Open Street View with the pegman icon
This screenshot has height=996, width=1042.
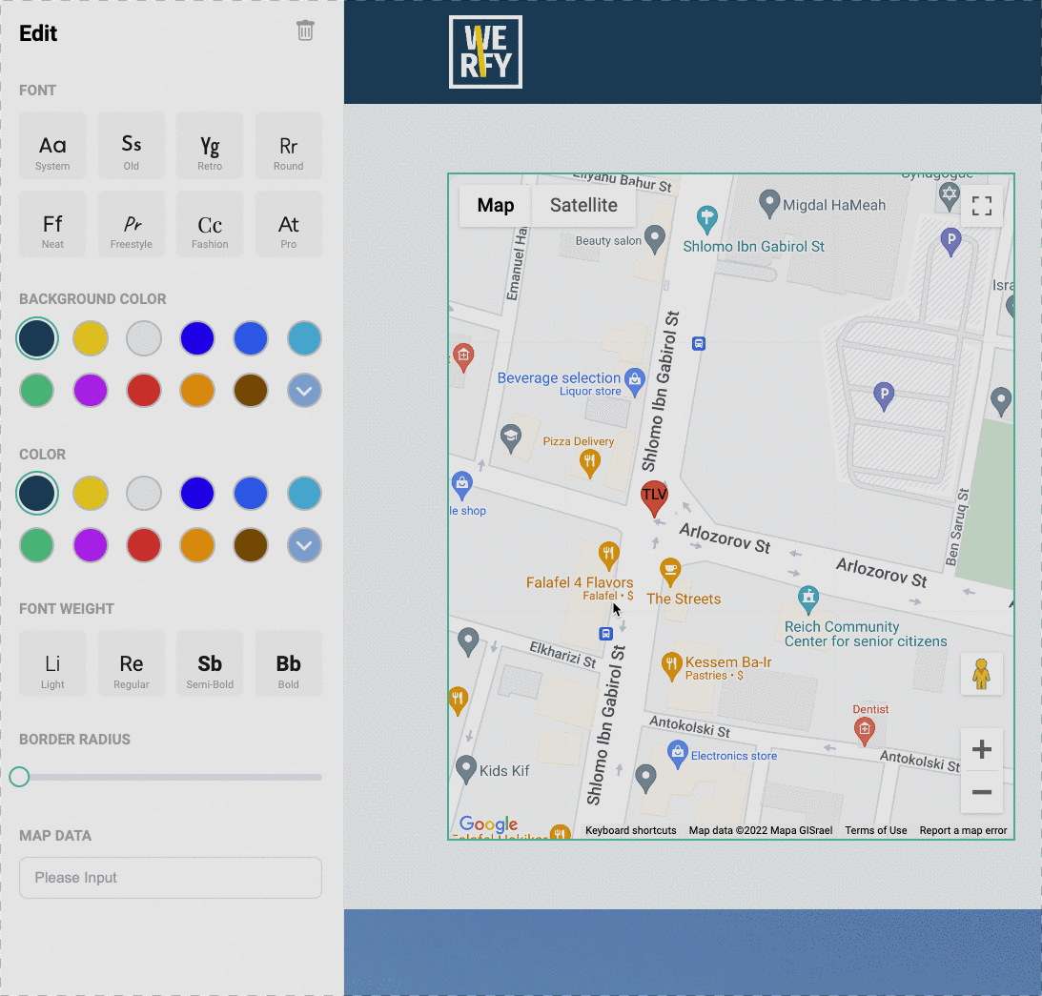pos(982,675)
